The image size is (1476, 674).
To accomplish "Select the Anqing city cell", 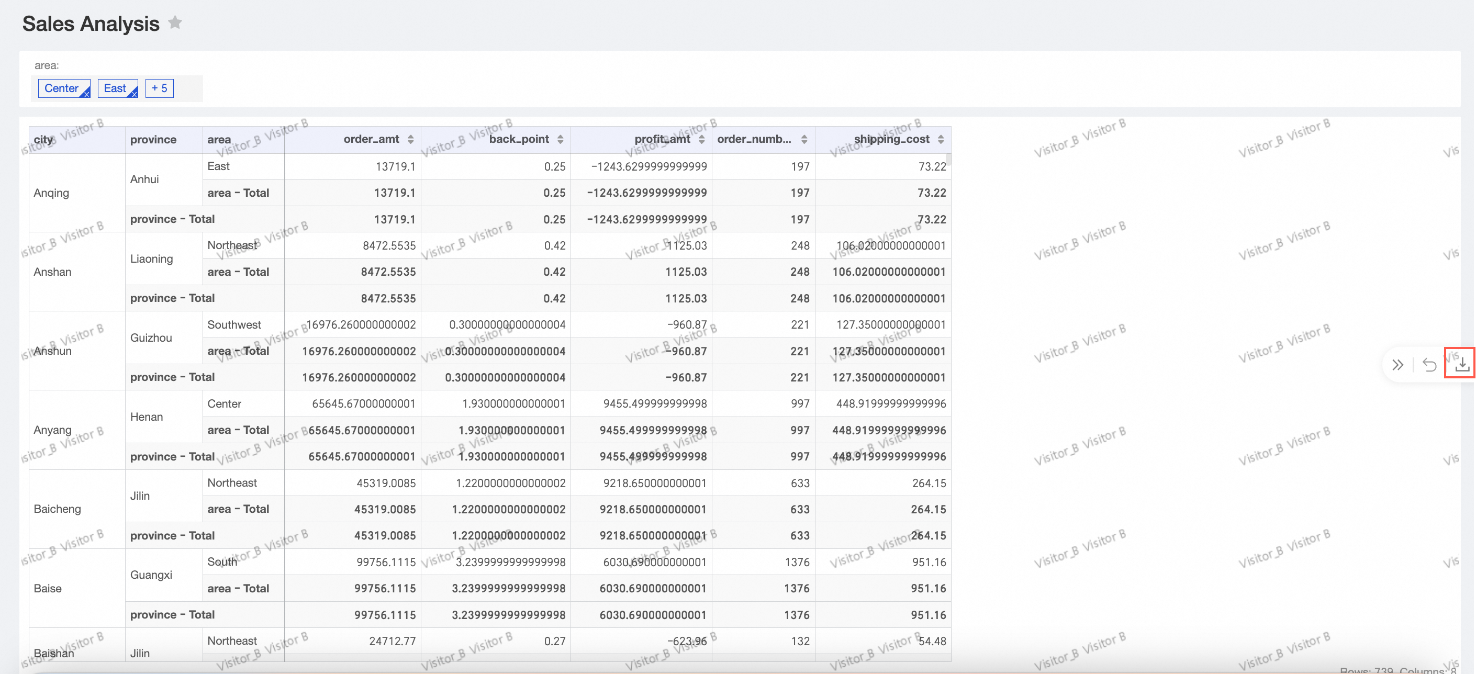I will click(x=51, y=193).
